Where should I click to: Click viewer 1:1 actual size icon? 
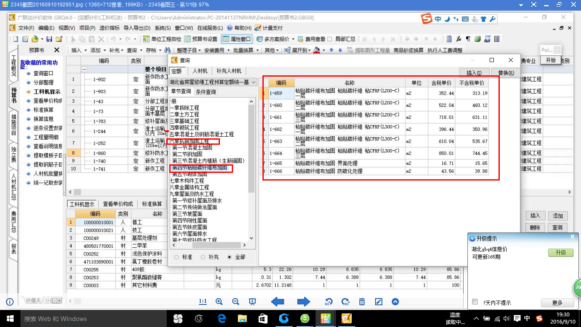[203, 301]
